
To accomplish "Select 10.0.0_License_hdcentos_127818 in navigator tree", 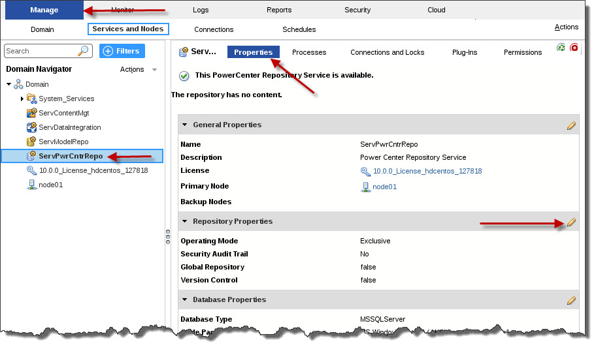I will coord(93,170).
